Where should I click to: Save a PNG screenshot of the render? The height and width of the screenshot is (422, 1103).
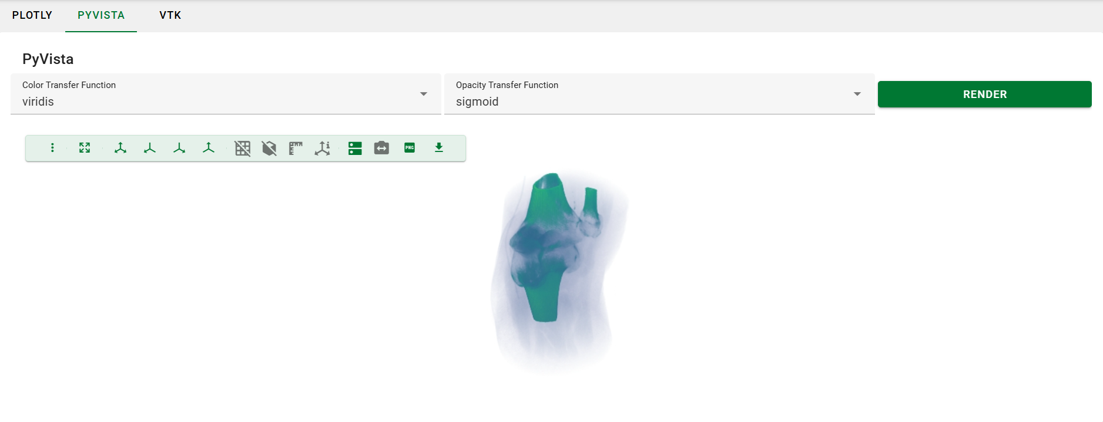410,148
